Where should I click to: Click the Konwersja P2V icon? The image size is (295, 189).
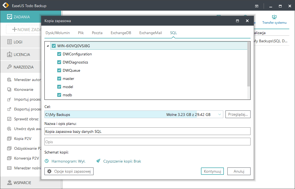[x=9, y=158]
